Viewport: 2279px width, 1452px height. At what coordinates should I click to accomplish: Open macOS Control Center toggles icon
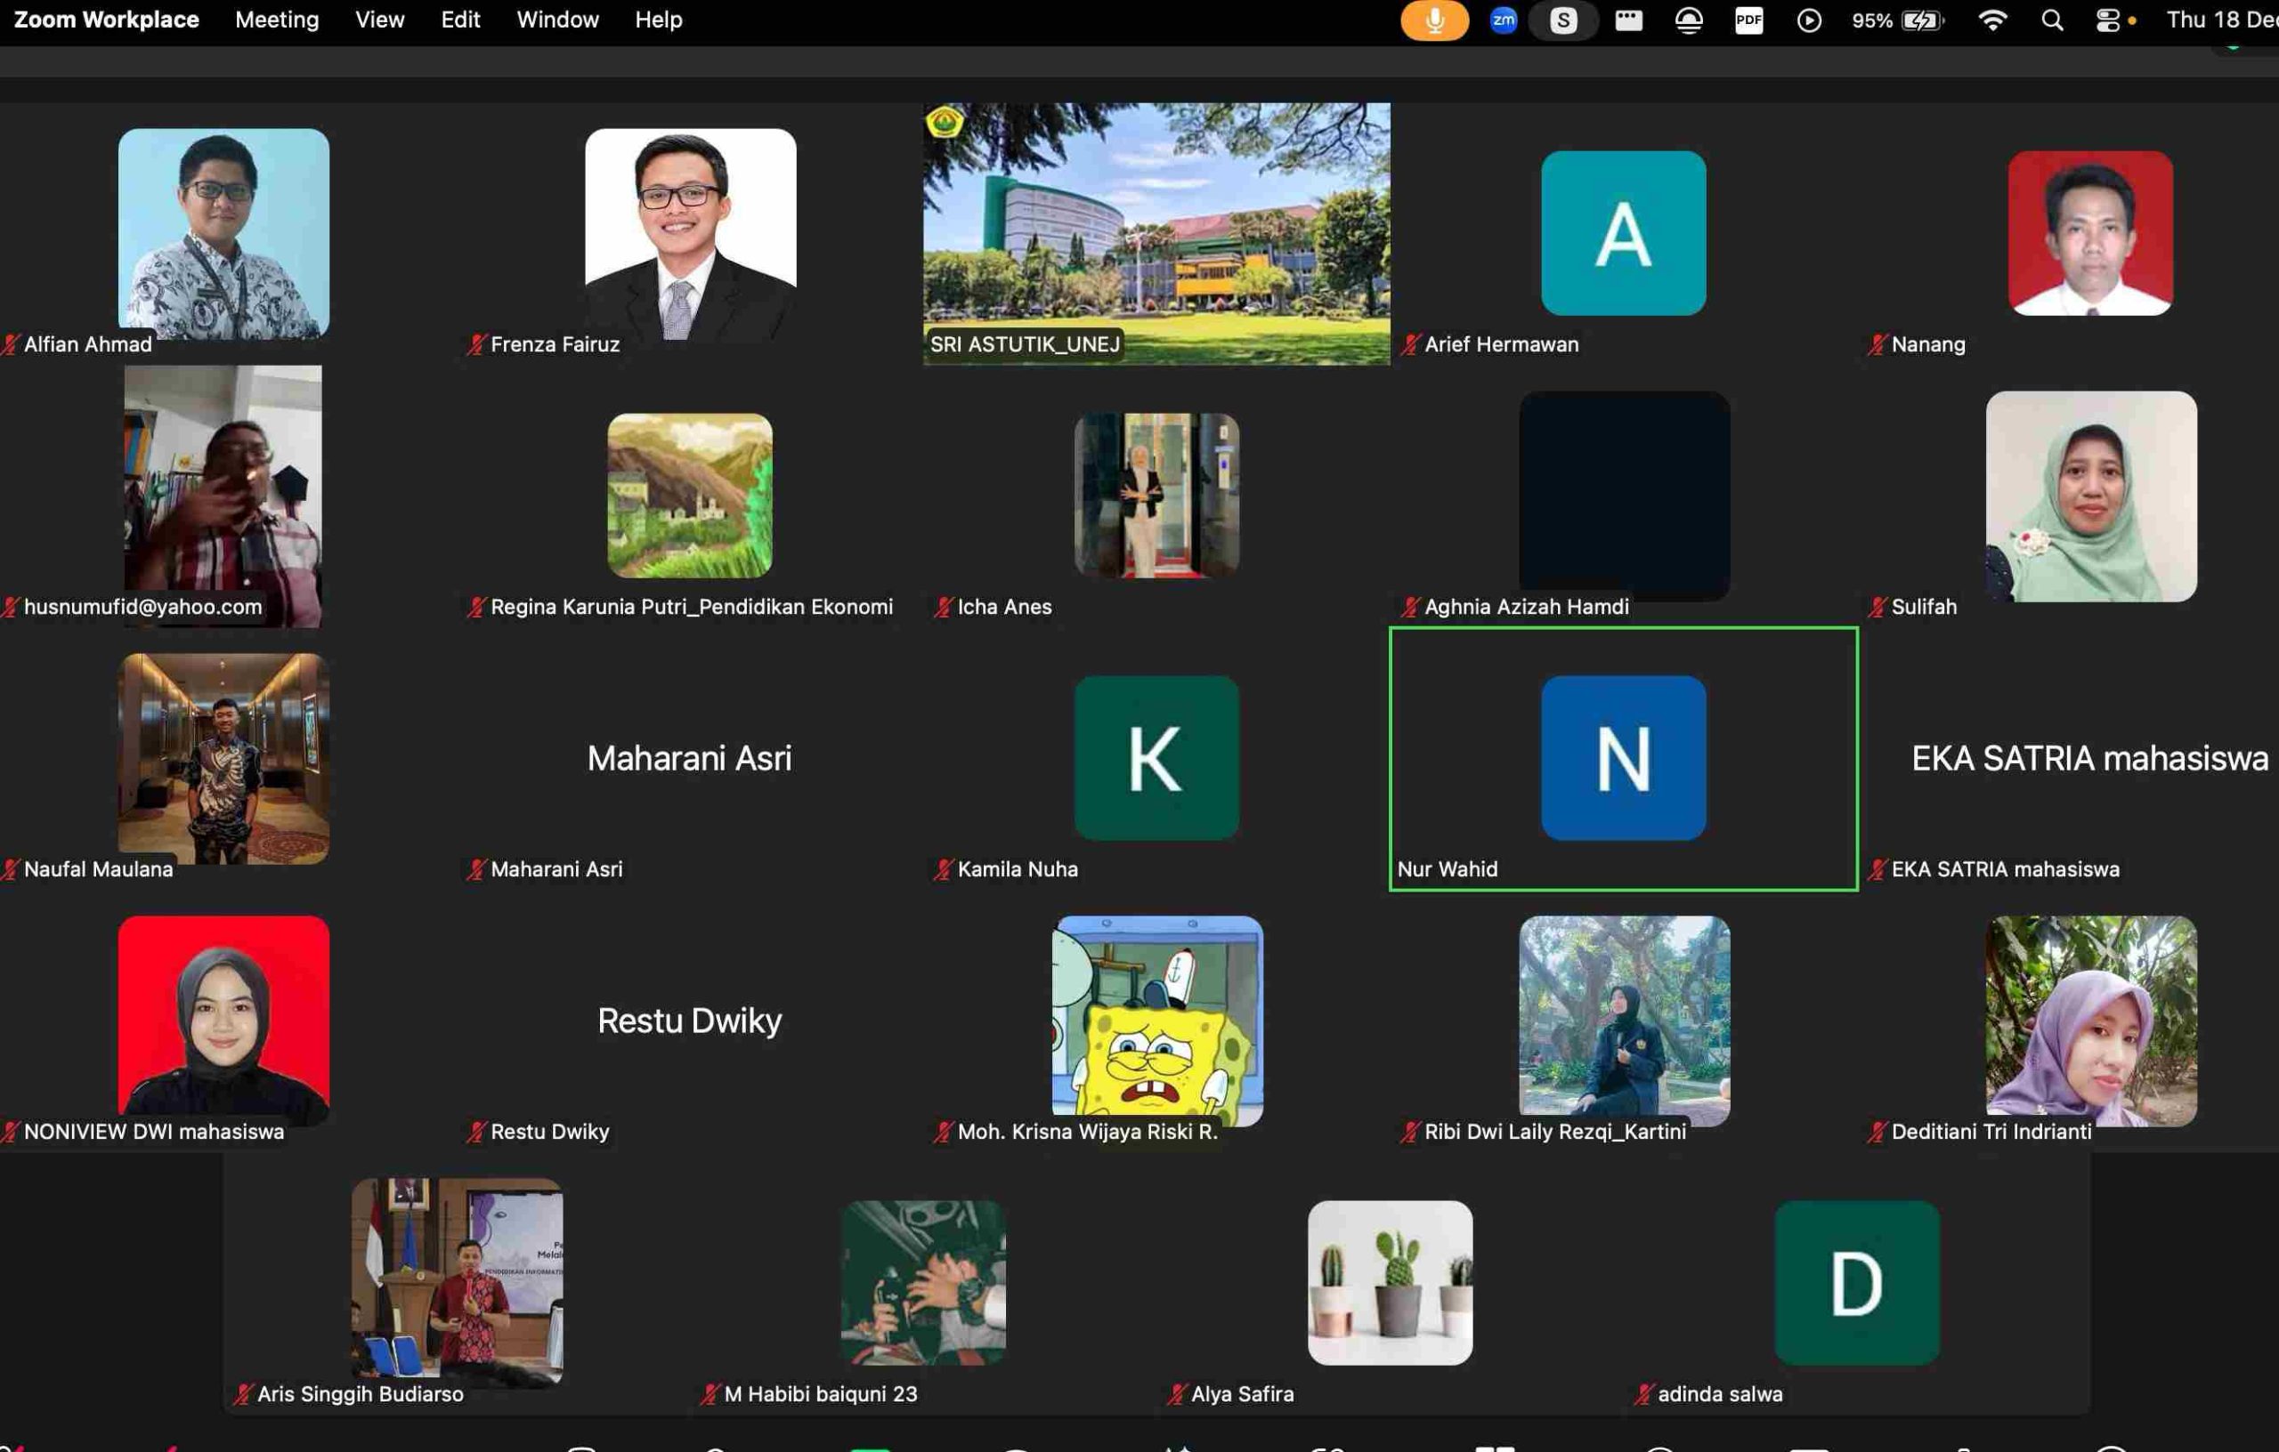click(2108, 20)
